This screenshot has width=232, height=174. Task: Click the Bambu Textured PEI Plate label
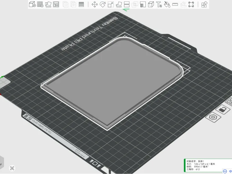tap(90, 34)
